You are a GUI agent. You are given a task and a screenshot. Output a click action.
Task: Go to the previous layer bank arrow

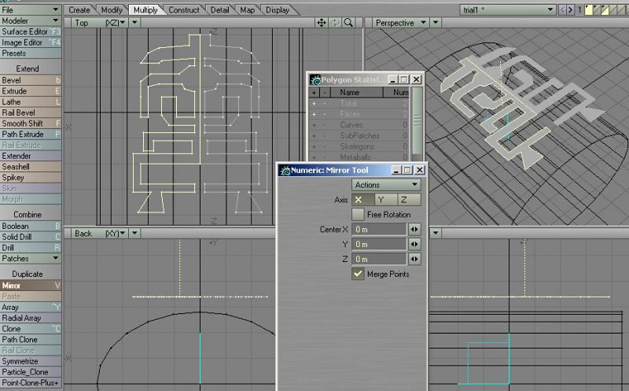[561, 10]
